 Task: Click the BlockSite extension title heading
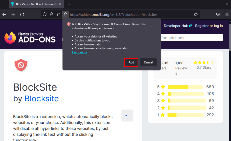tap(35, 87)
